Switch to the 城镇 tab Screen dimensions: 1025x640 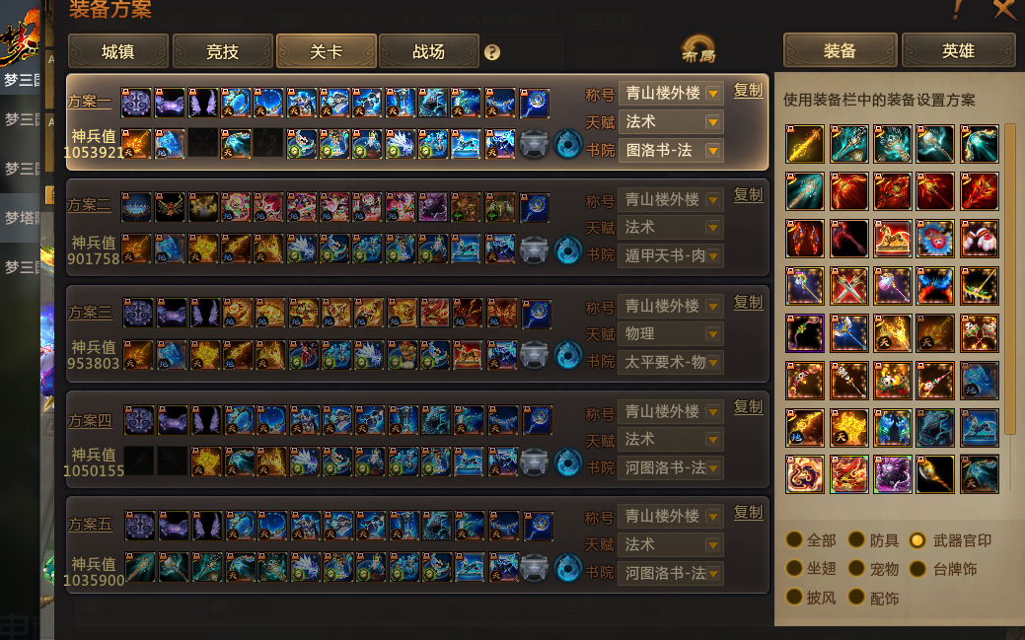[x=117, y=51]
